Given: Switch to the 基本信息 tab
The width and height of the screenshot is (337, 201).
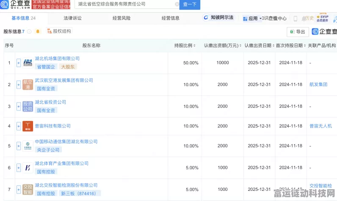Looking at the screenshot, I should pyautogui.click(x=23, y=18).
